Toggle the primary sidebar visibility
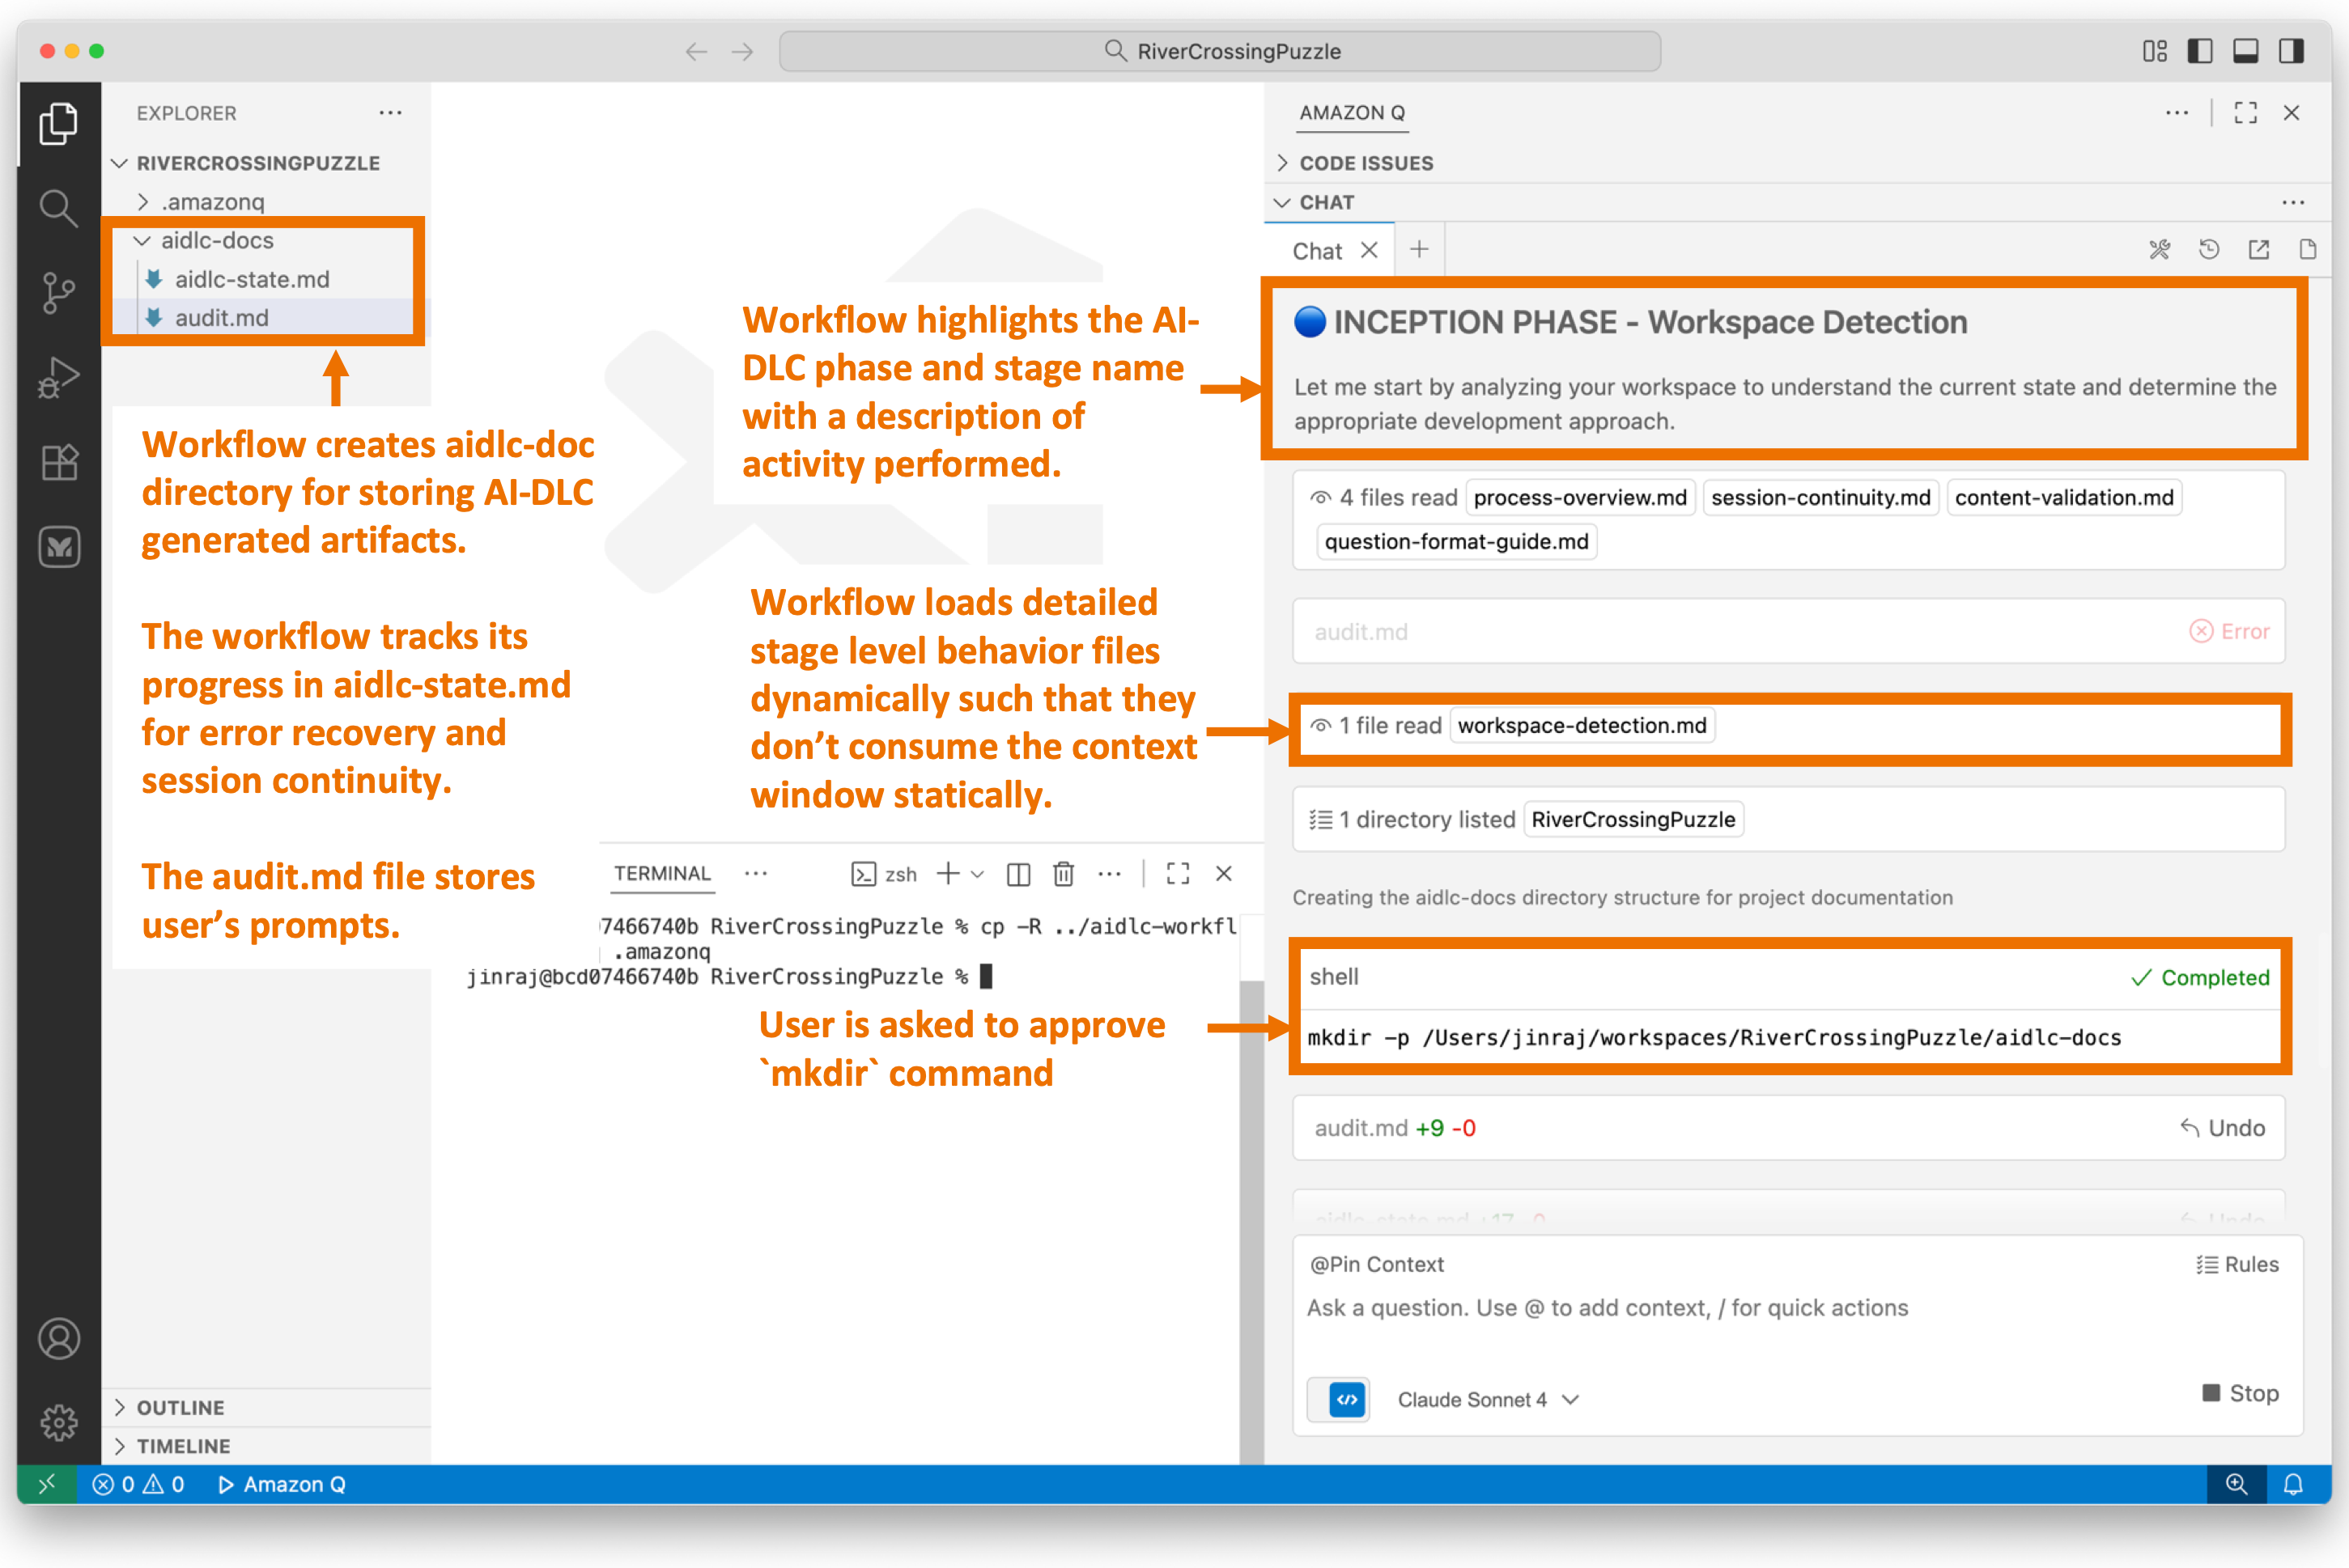Image resolution: width=2349 pixels, height=1568 pixels. point(2200,51)
